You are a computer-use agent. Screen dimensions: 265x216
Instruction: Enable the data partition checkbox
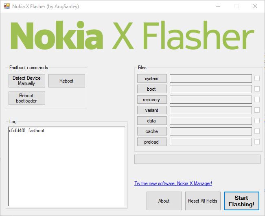coord(257,120)
